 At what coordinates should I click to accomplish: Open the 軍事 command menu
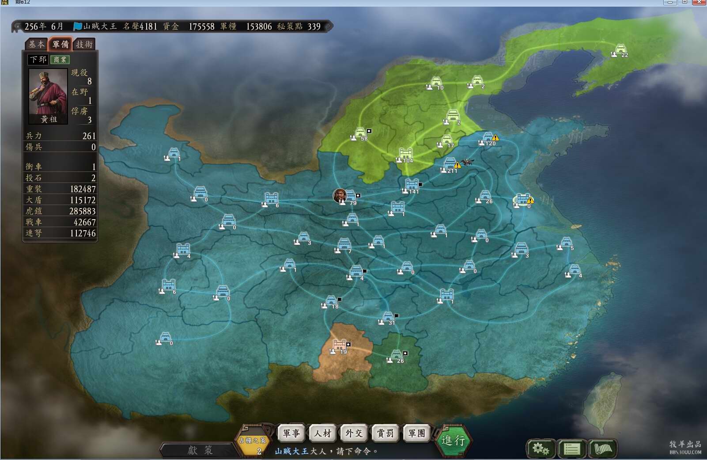[291, 433]
